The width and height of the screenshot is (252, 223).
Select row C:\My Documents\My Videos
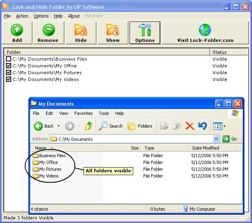(x=126, y=79)
